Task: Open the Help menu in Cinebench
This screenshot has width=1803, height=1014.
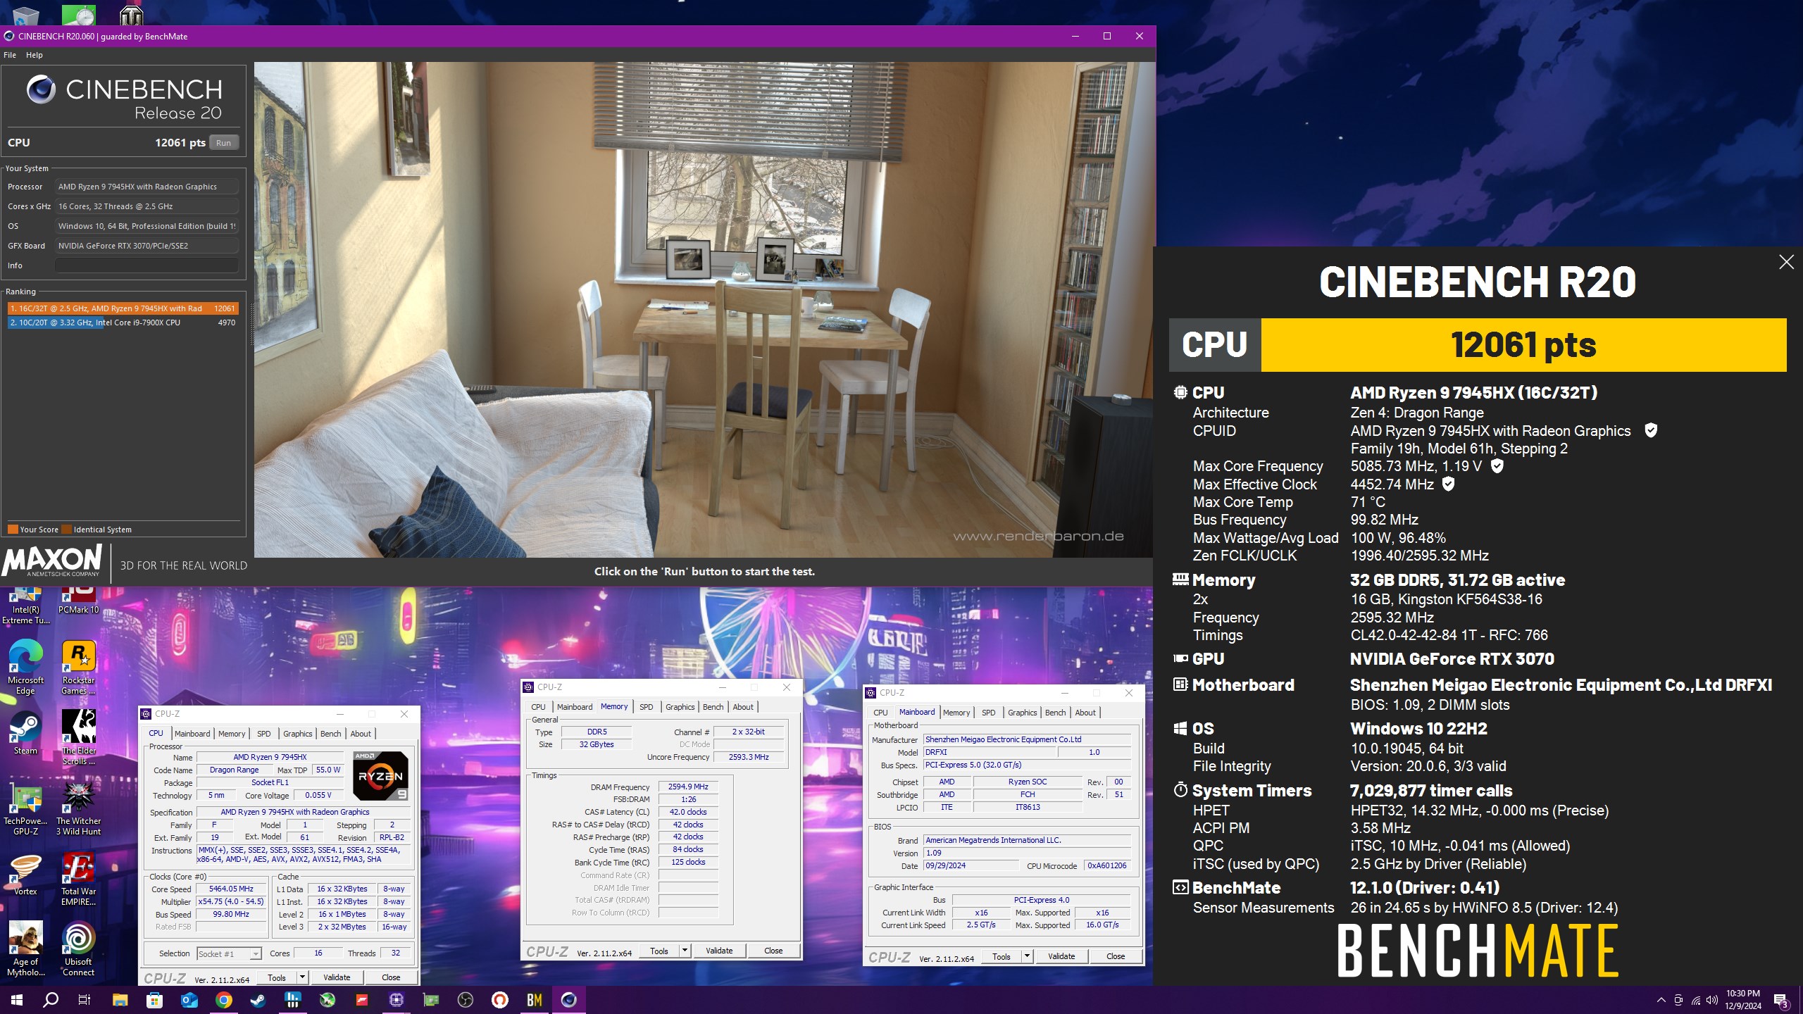Action: (x=35, y=55)
